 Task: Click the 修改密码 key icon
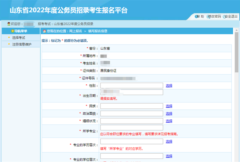[209, 17]
